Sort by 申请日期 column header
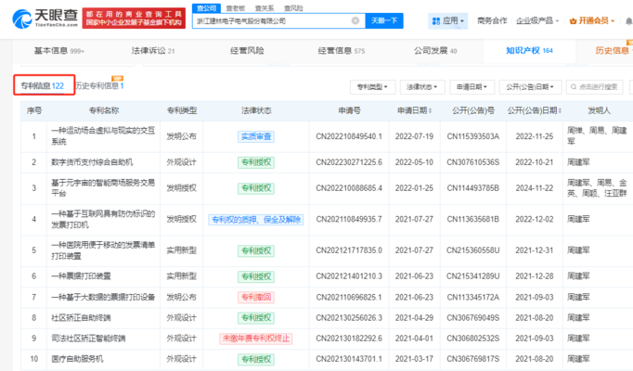Image resolution: width=633 pixels, height=371 pixels. point(412,109)
